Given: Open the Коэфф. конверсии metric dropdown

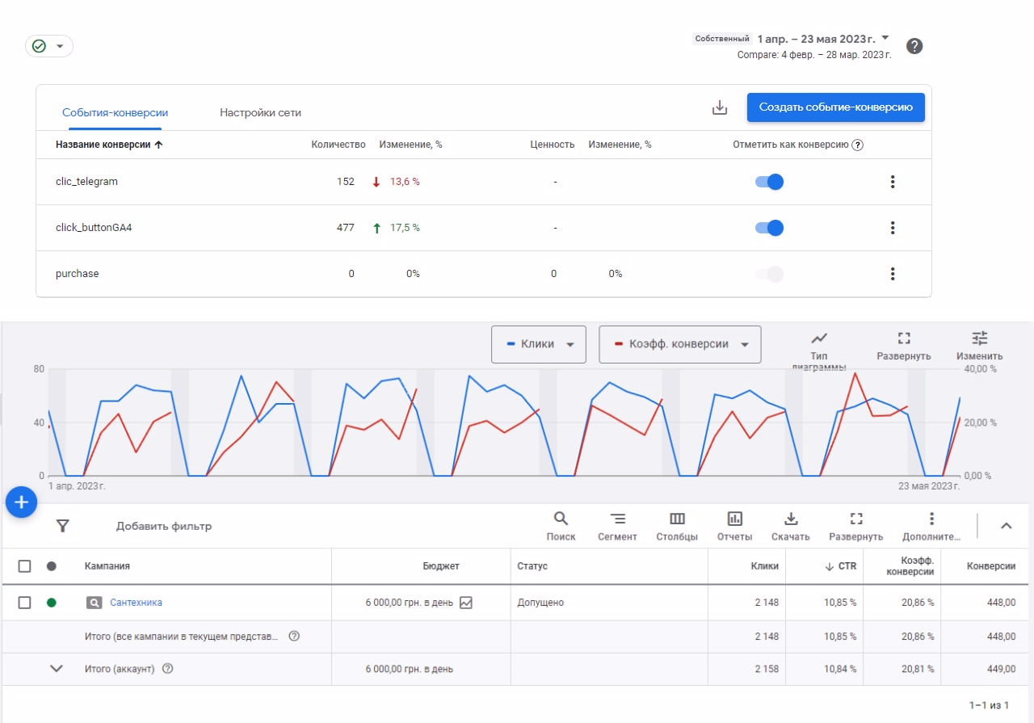Looking at the screenshot, I should (x=679, y=344).
